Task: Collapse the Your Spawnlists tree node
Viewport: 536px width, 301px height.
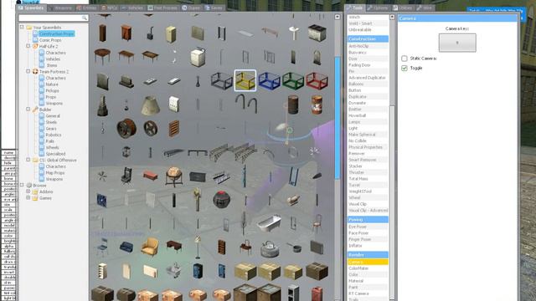Action: [x=22, y=27]
